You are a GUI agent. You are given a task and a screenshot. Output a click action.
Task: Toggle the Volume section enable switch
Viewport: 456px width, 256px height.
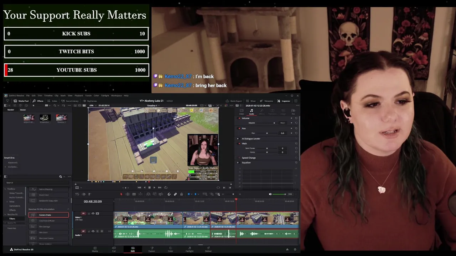[239, 118]
